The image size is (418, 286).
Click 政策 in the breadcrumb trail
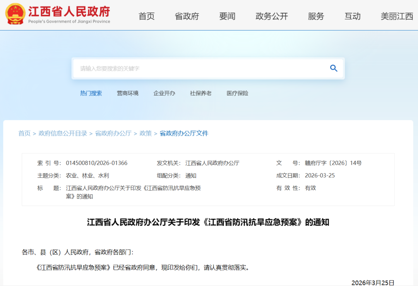pos(146,133)
